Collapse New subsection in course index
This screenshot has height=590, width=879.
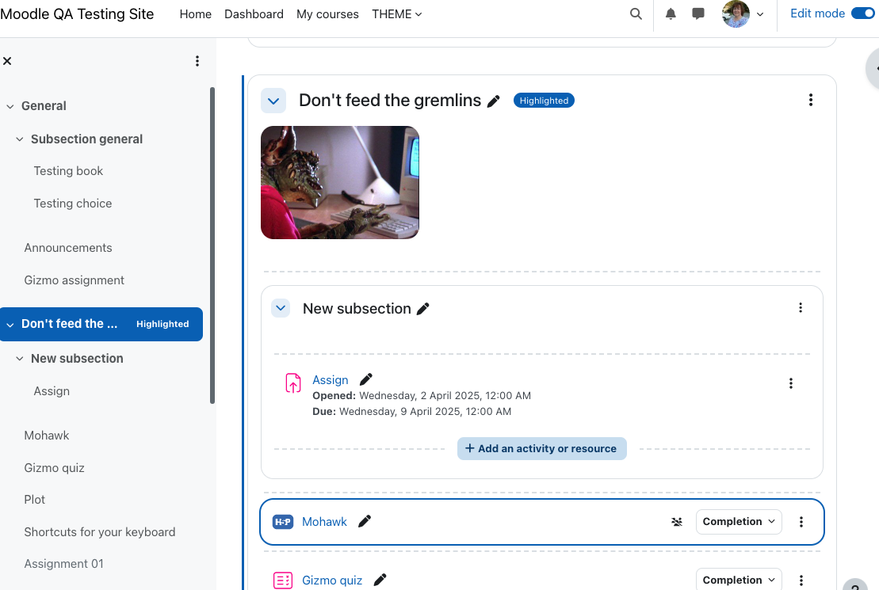pos(20,359)
